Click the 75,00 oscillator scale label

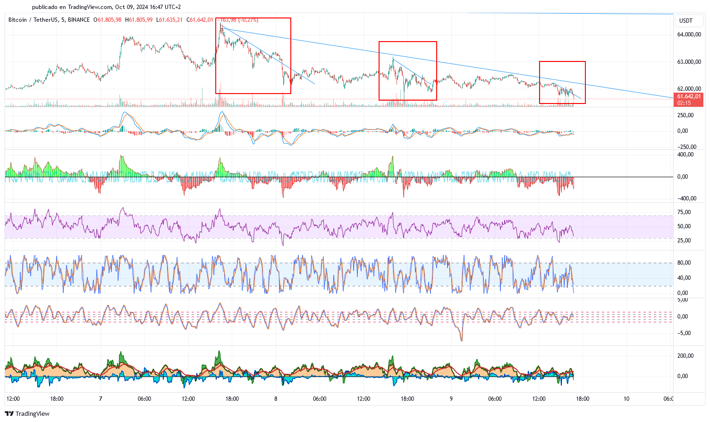pos(684,212)
